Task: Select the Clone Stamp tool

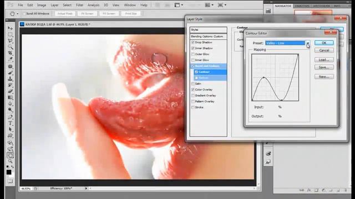Action: pos(10,79)
